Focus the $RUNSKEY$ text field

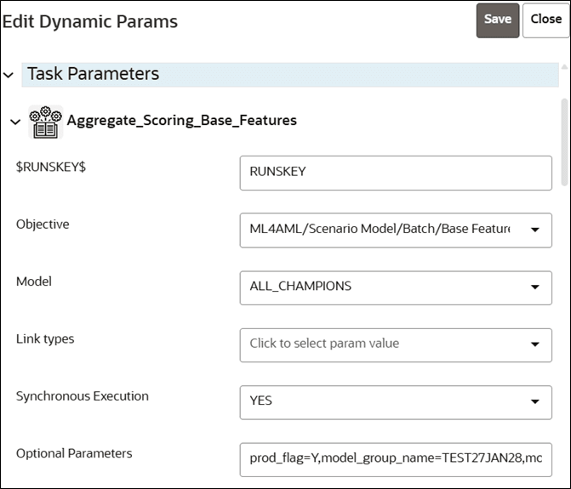coord(396,172)
